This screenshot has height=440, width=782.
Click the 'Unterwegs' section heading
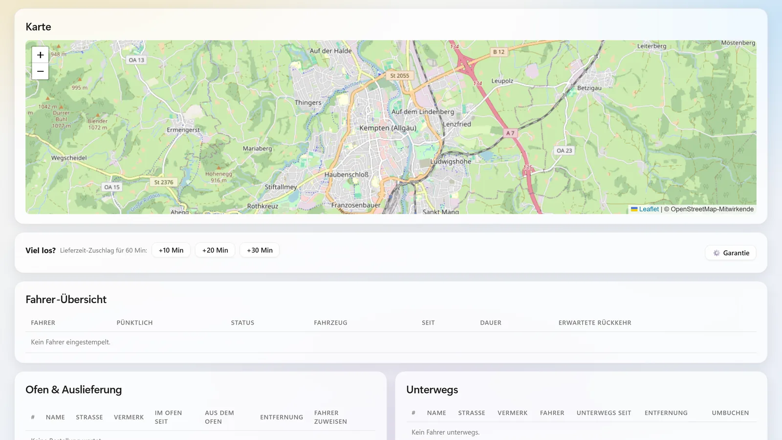click(432, 390)
